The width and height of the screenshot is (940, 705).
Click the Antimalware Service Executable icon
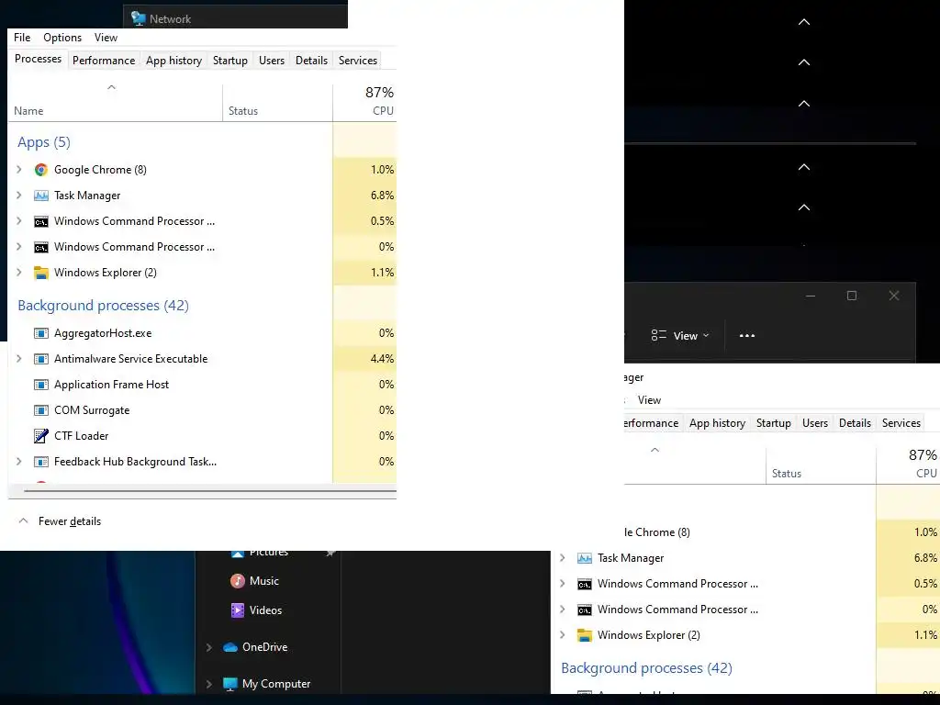[x=40, y=359]
